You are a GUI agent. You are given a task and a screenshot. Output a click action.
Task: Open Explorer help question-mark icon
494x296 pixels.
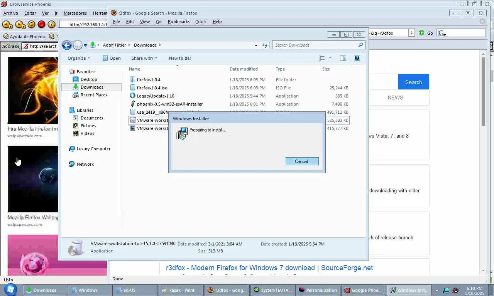pyautogui.click(x=357, y=58)
